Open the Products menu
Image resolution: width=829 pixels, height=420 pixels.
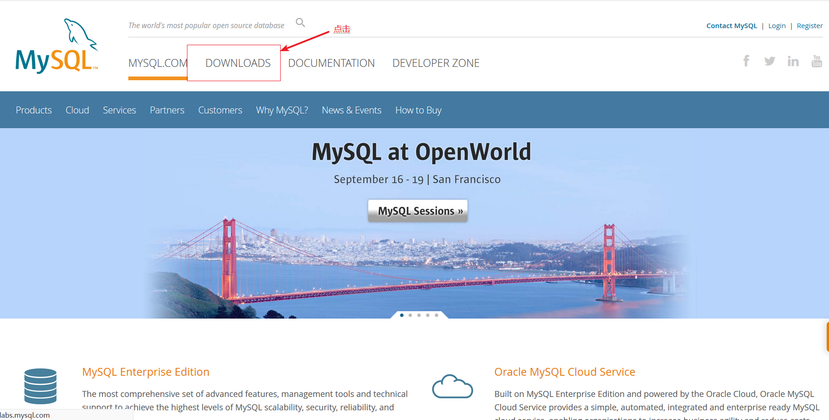(34, 110)
